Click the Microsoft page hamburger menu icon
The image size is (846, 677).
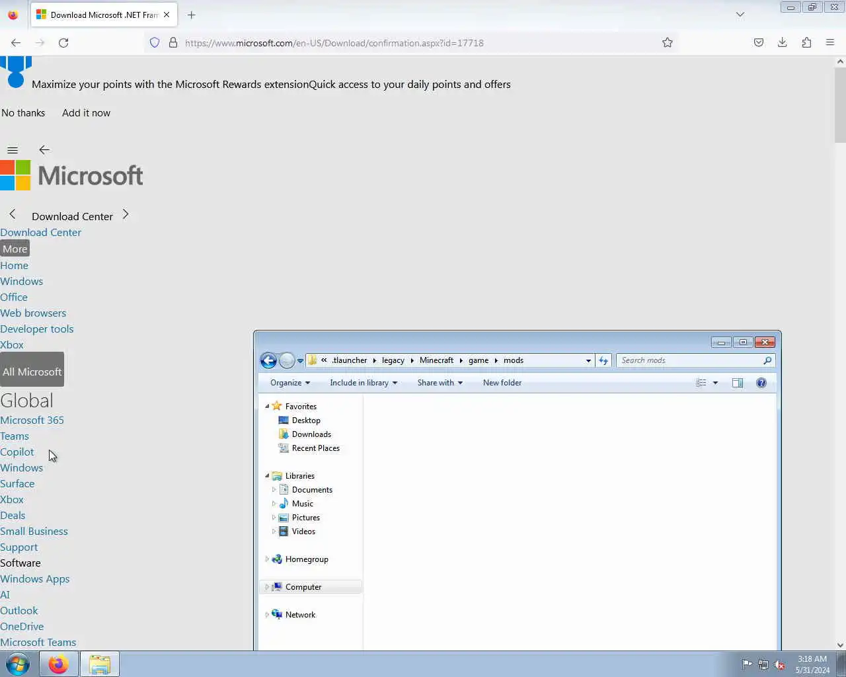[13, 150]
